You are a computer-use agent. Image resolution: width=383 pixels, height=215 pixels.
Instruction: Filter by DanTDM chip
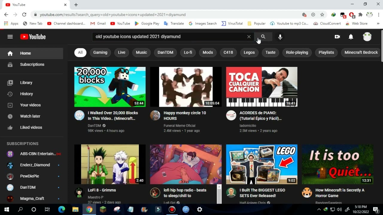165,52
